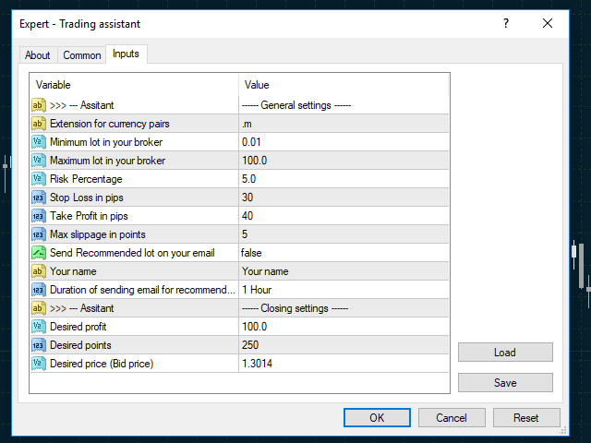Switch to the Common tab

[82, 55]
